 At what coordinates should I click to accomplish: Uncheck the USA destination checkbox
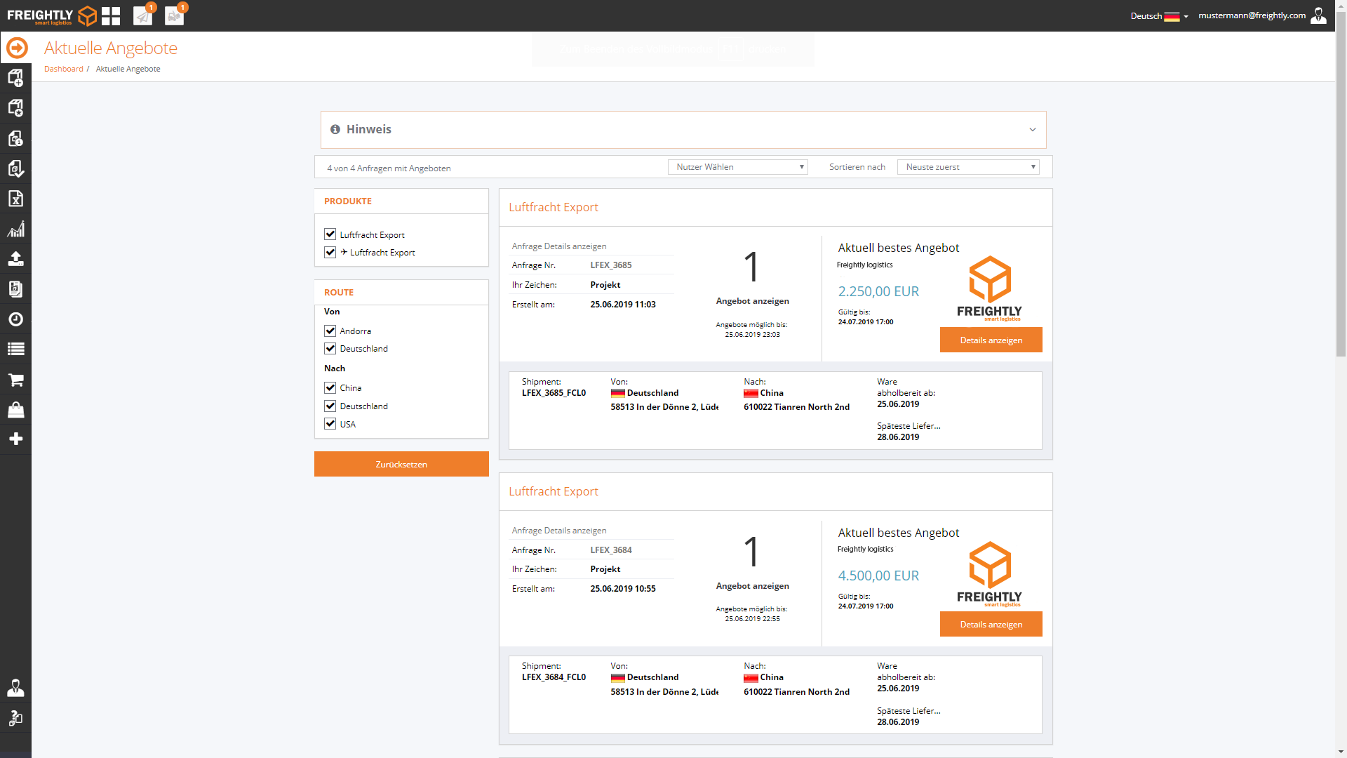[x=330, y=424]
